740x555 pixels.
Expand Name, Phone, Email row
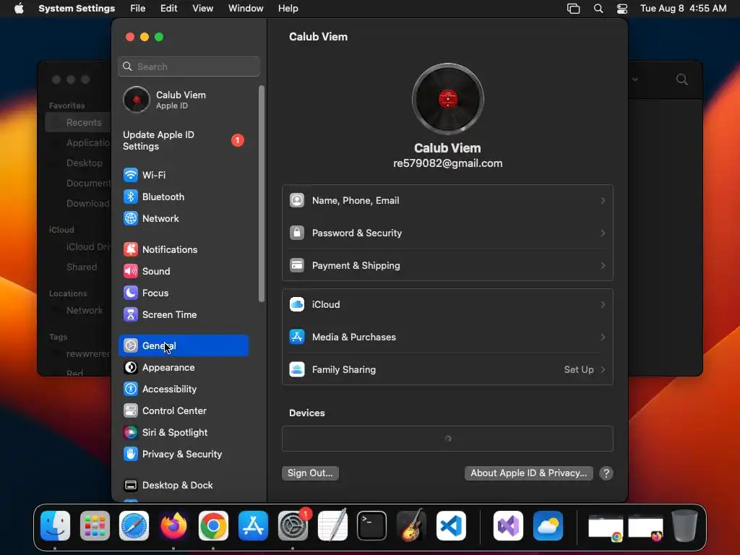click(447, 201)
